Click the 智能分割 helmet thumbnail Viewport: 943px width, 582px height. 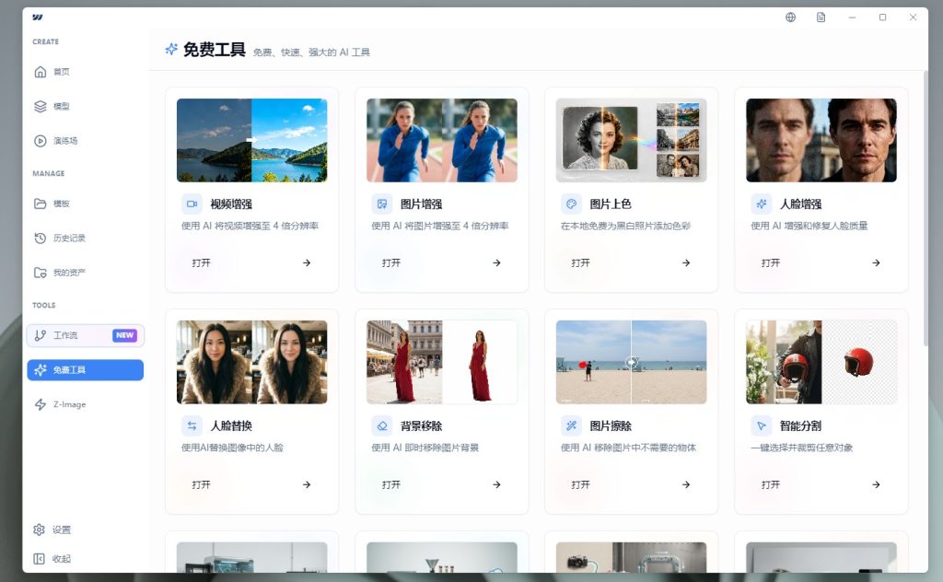tap(821, 362)
